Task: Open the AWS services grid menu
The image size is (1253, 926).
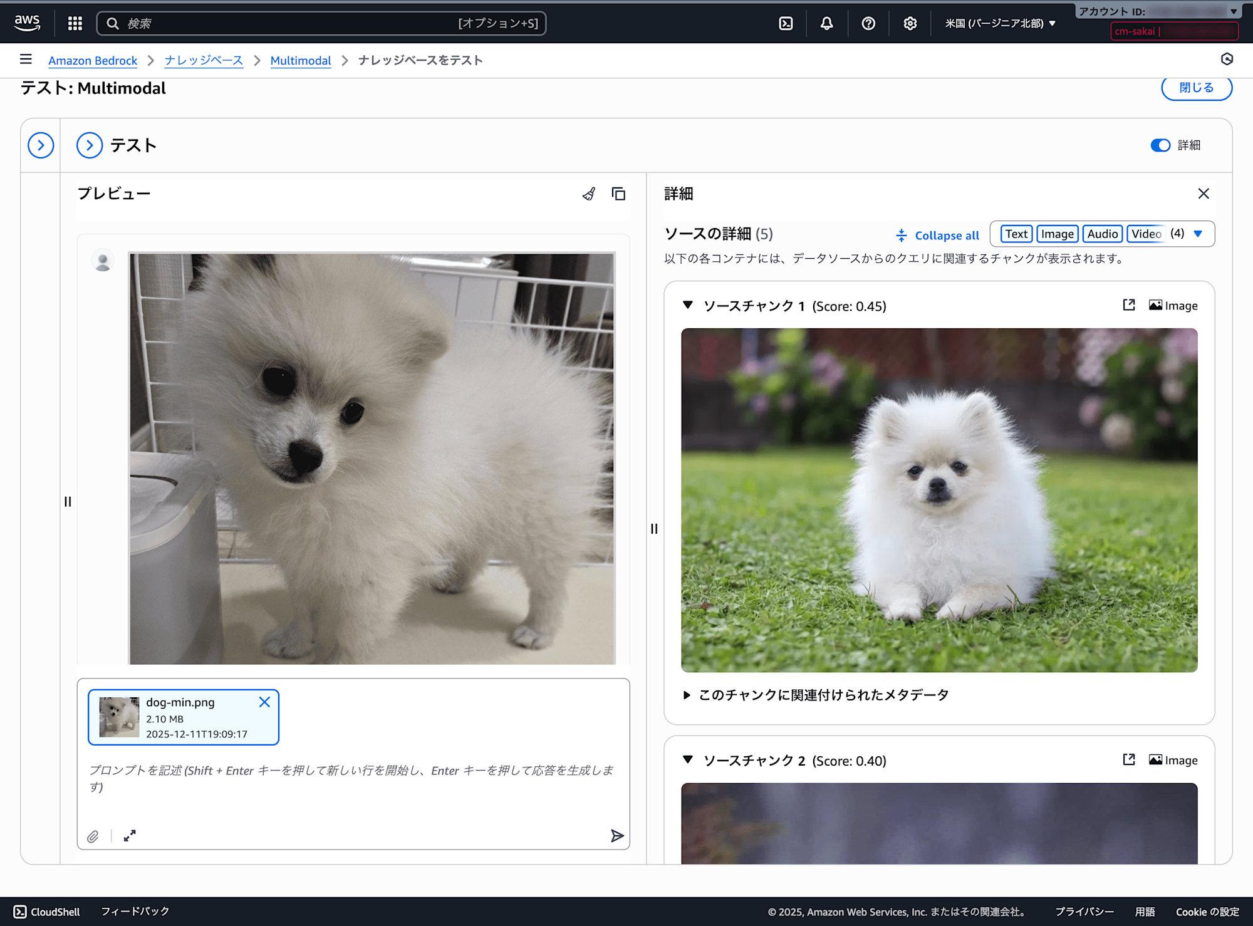Action: tap(75, 24)
